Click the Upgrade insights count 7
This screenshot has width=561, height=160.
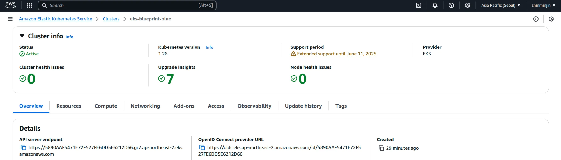(170, 79)
